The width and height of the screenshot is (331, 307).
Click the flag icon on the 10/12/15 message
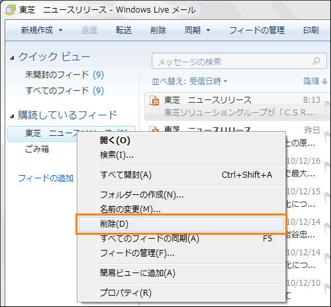coord(327,197)
